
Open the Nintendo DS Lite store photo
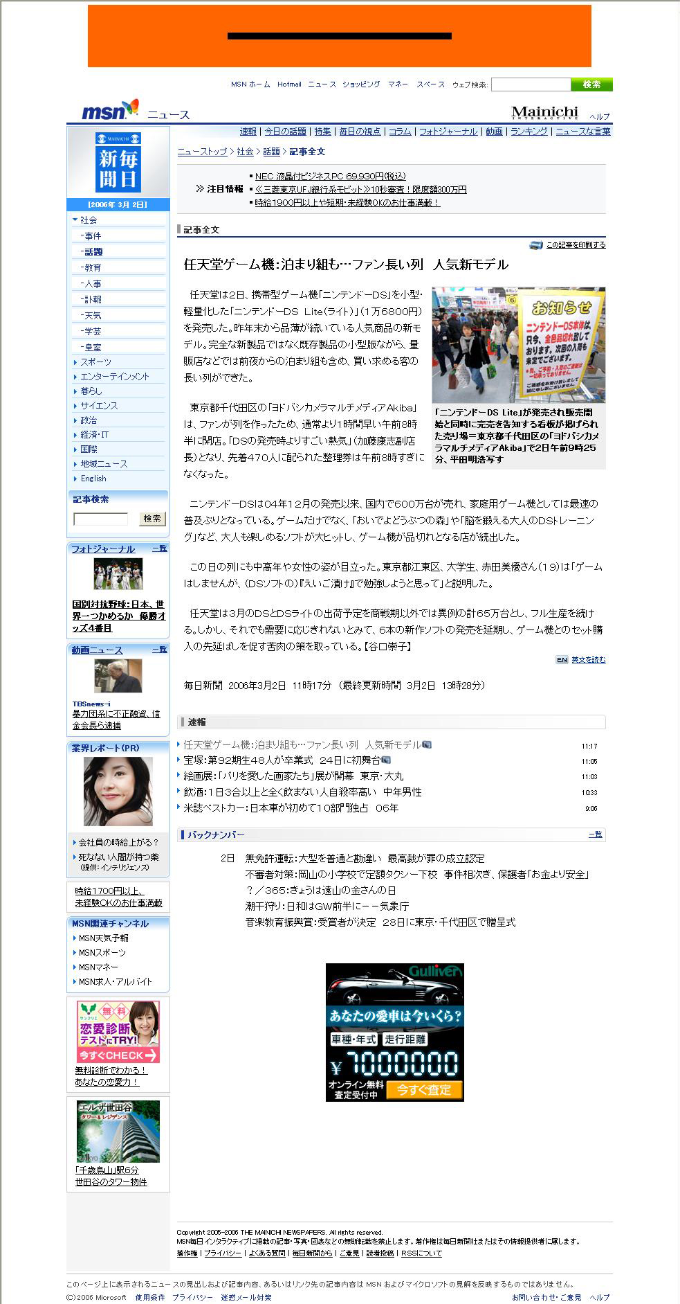518,345
